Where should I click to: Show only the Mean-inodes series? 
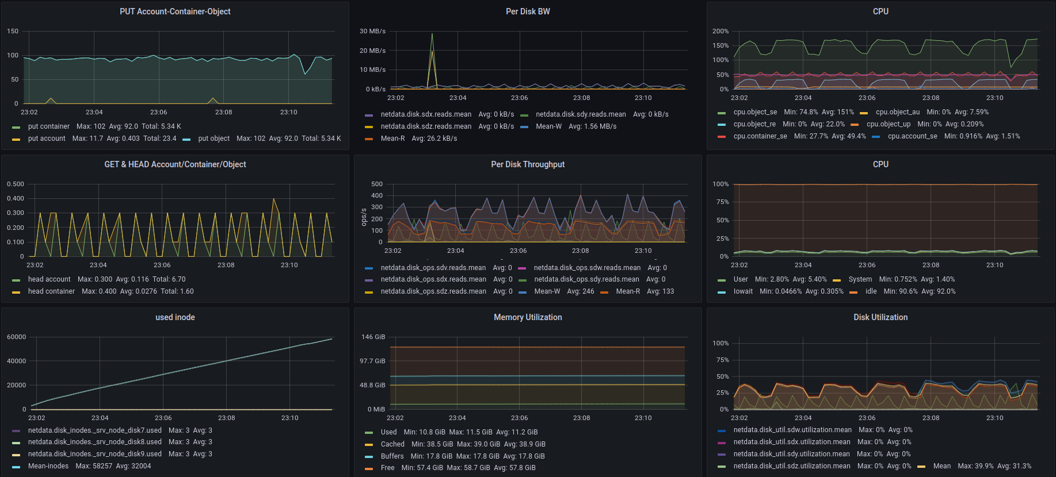click(x=48, y=466)
